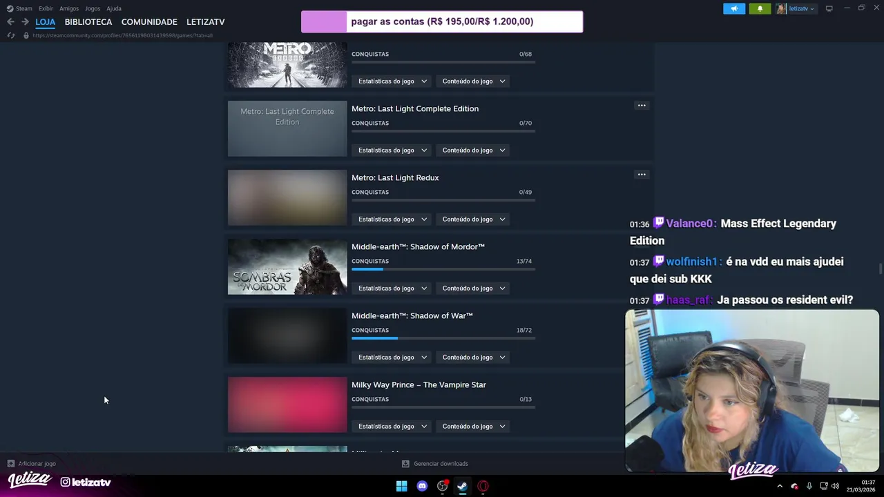Expand Estatísticas do jogo for Last Light Complete Edition
884x497 pixels.
pyautogui.click(x=392, y=150)
